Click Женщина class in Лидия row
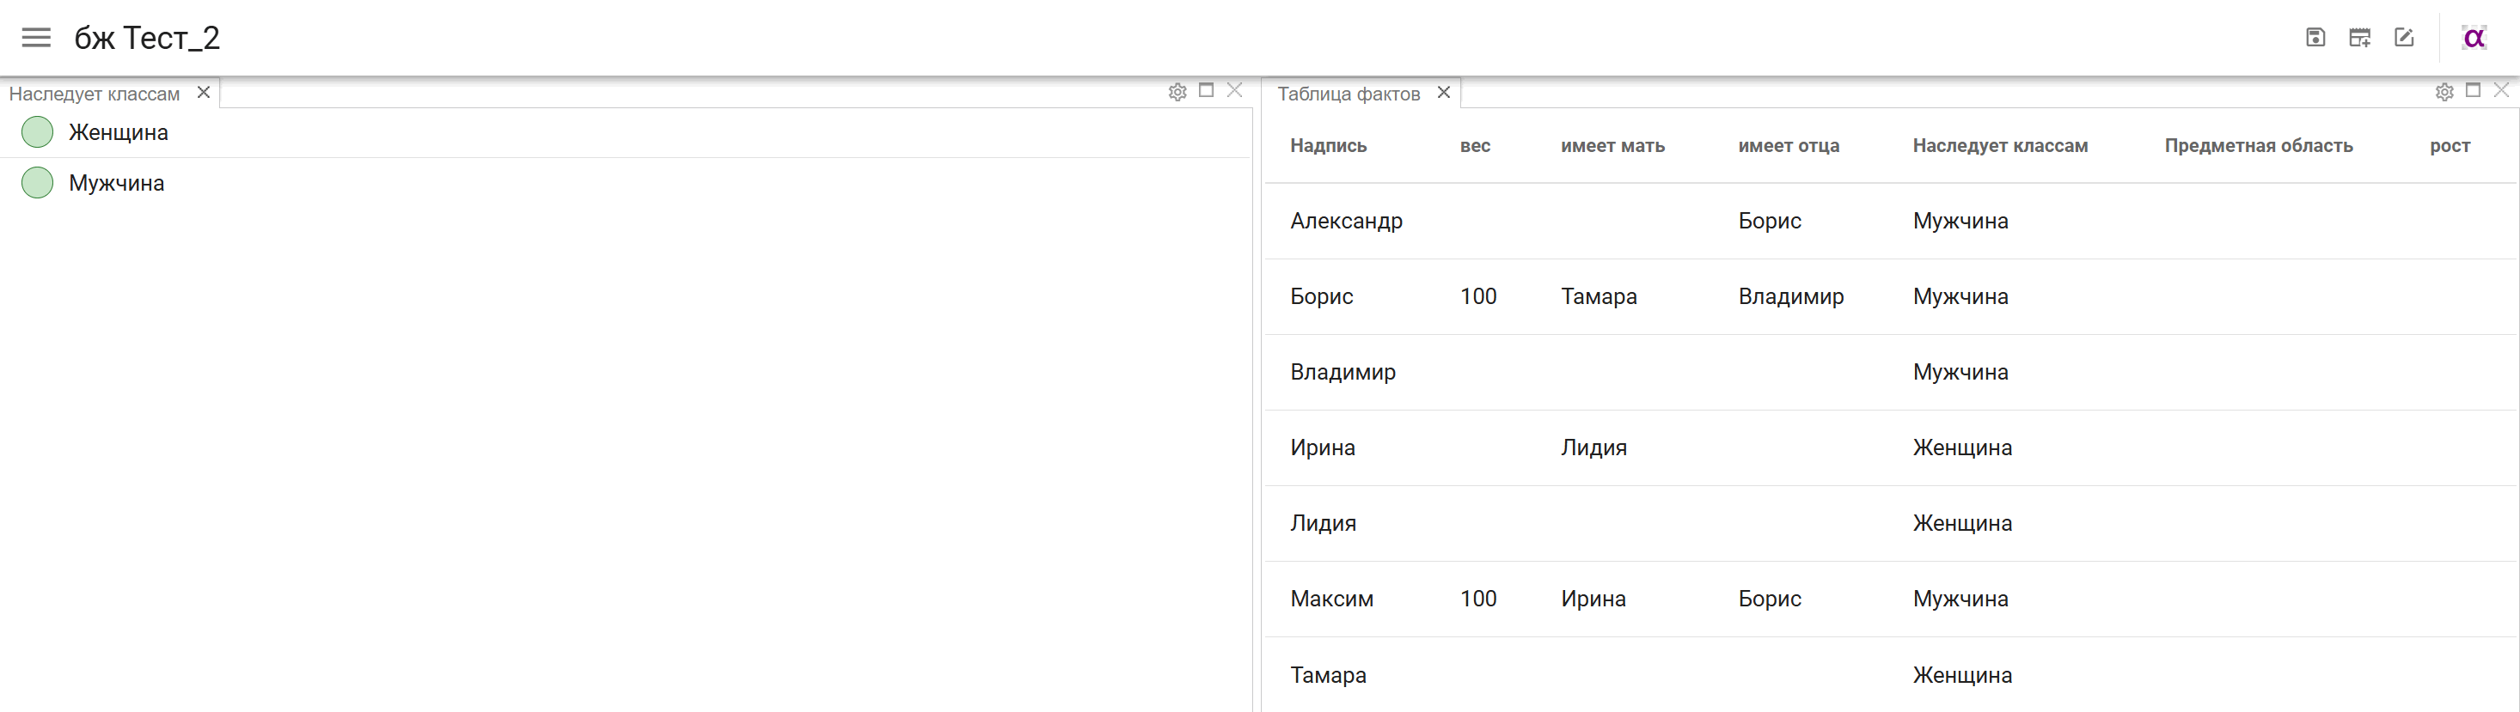Image resolution: width=2520 pixels, height=712 pixels. [x=1962, y=523]
